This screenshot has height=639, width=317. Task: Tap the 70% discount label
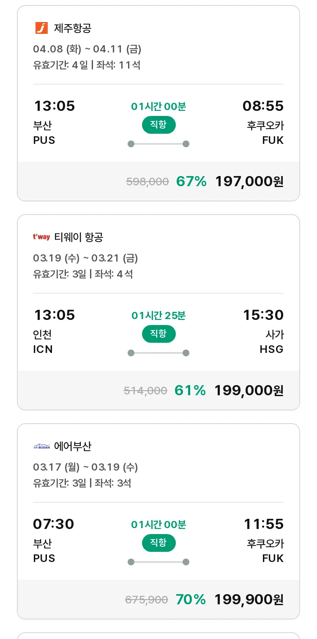[x=191, y=599]
